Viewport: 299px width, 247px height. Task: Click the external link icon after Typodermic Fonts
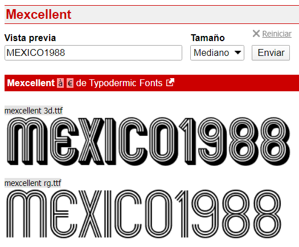click(x=170, y=83)
